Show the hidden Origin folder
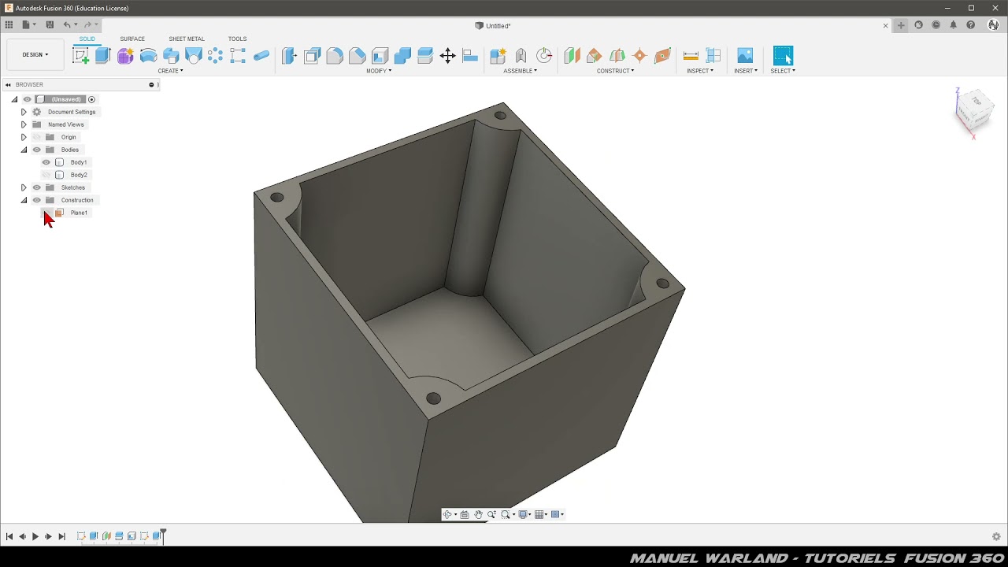Screen dimensions: 1008x567 pos(36,137)
